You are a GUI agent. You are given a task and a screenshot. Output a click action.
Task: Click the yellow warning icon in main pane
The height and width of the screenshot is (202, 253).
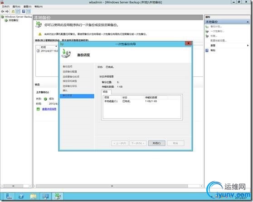tap(40, 34)
